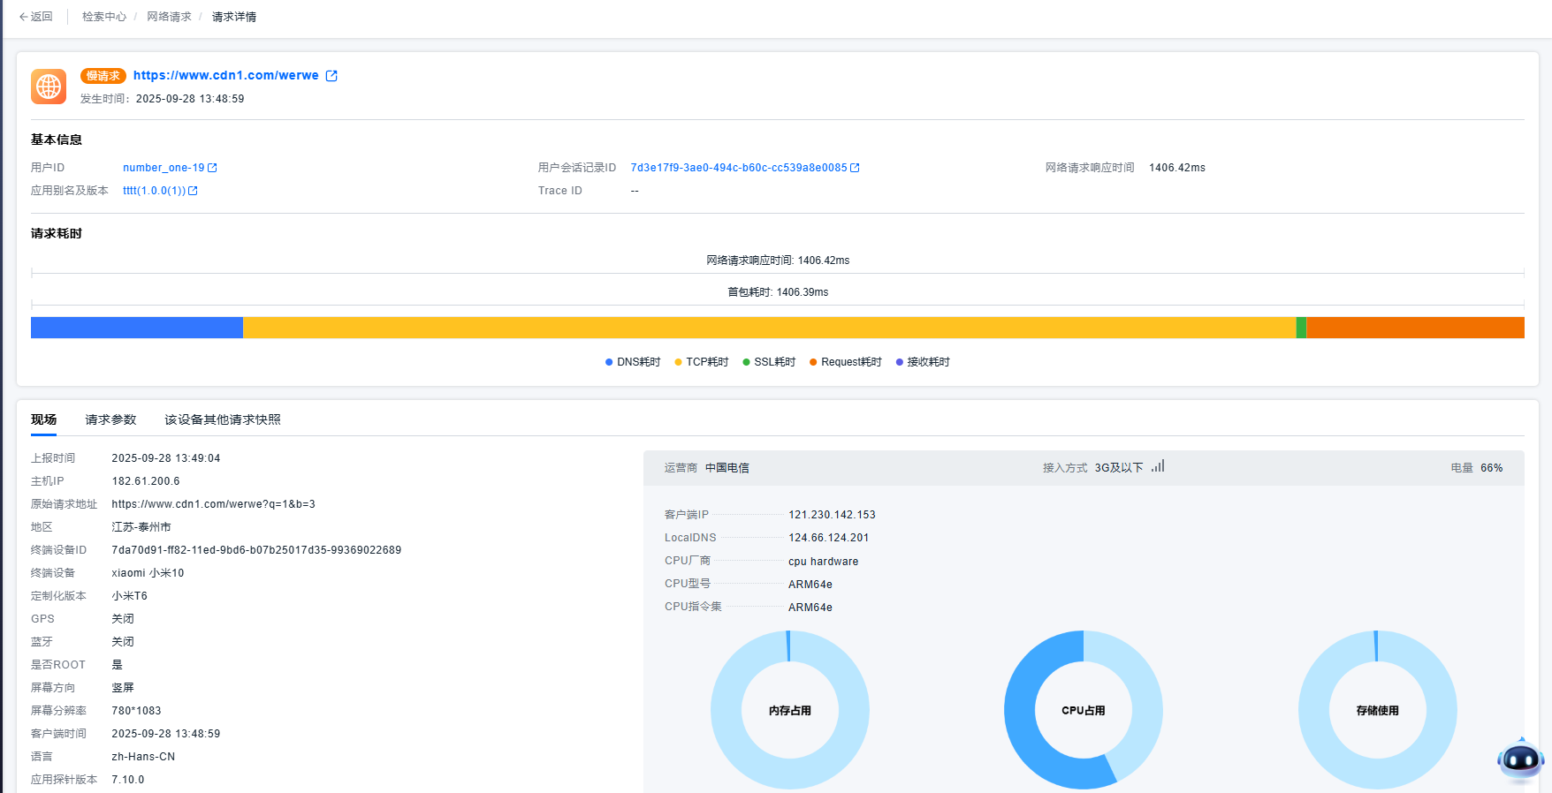This screenshot has height=793, width=1552.
Task: Toggle Request耗时 legend item
Action: [846, 362]
